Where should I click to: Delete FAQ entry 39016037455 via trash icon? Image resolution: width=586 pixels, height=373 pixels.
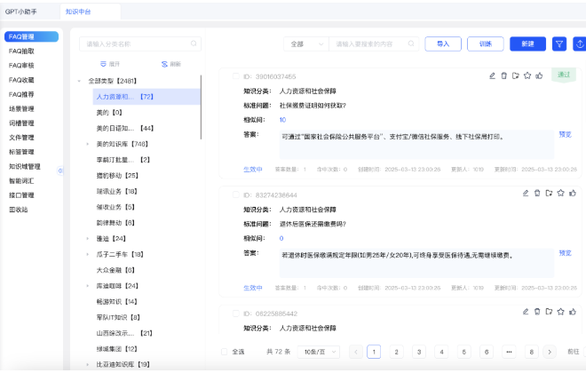point(504,76)
